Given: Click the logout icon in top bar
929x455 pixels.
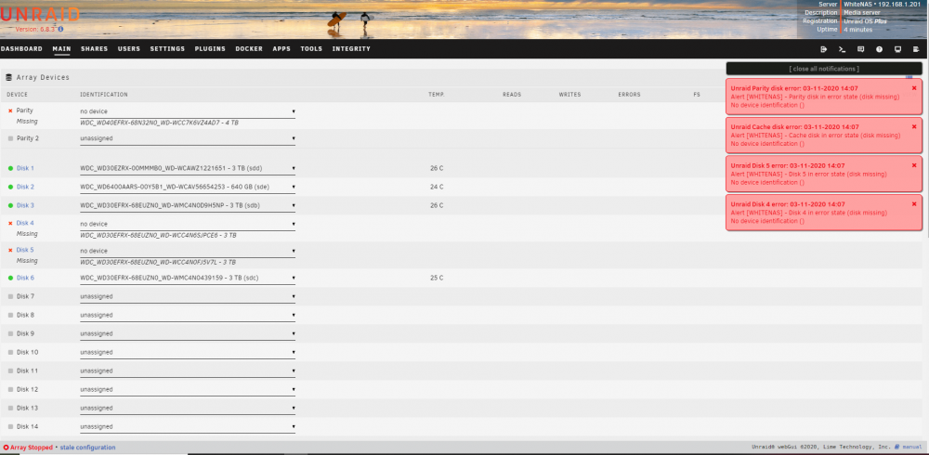Looking at the screenshot, I should (823, 49).
